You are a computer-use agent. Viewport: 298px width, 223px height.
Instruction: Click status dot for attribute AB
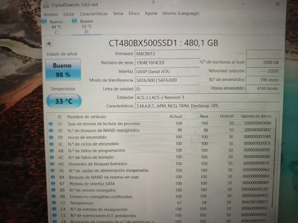click(52, 151)
